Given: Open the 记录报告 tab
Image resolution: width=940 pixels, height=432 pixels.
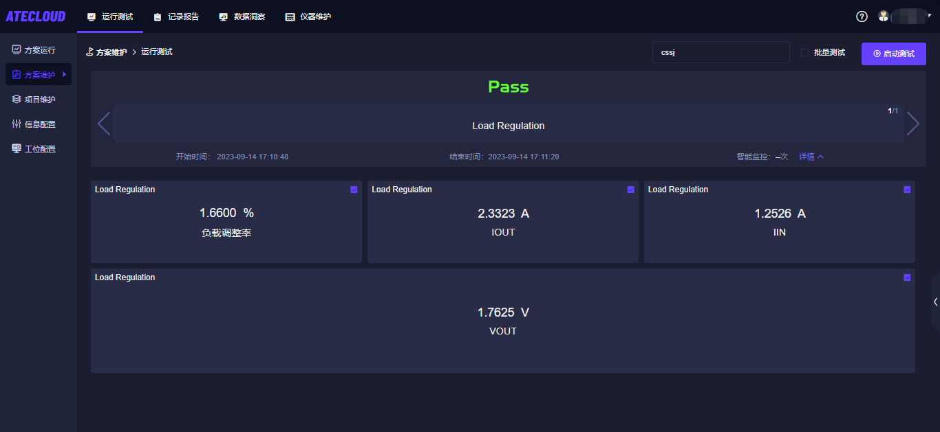Looking at the screenshot, I should 176,16.
